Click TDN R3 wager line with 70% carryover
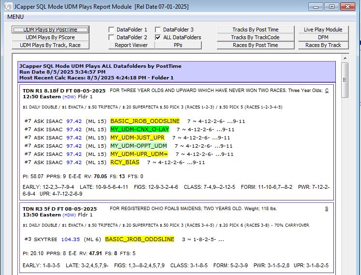The image size is (361, 275). 166,225
